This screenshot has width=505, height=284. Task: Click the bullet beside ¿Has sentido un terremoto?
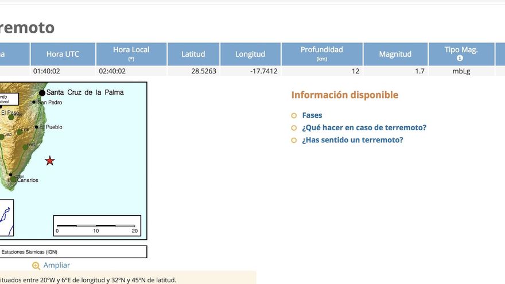294,140
